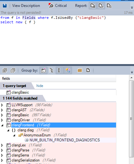Screen dimensions: 134x164
Task: Toggle the Critical rule flag icon
Action: click(51, 6)
